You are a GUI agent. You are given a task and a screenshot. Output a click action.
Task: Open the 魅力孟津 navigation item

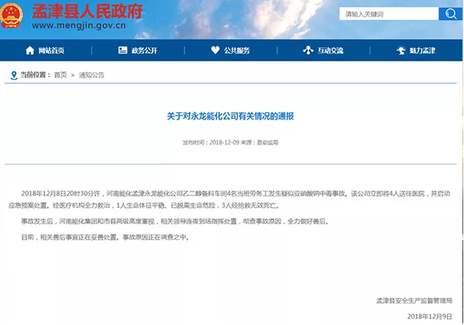pos(416,50)
